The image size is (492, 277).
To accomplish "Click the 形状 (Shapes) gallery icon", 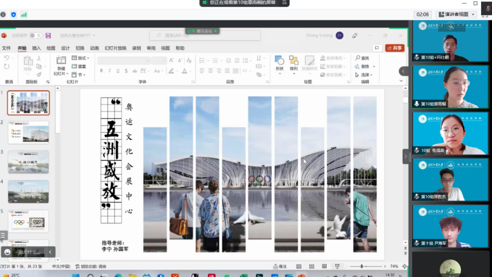I will (279, 61).
